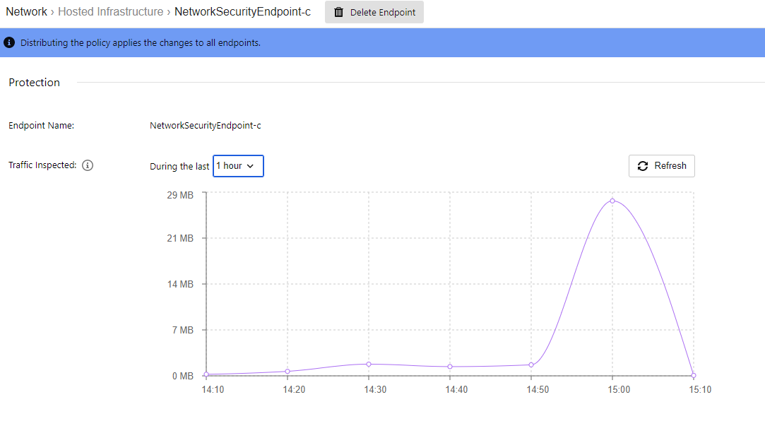Click the policy distribution banner message
The image size is (765, 426).
click(141, 43)
